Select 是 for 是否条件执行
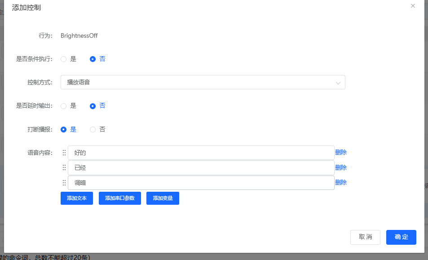 (64, 59)
